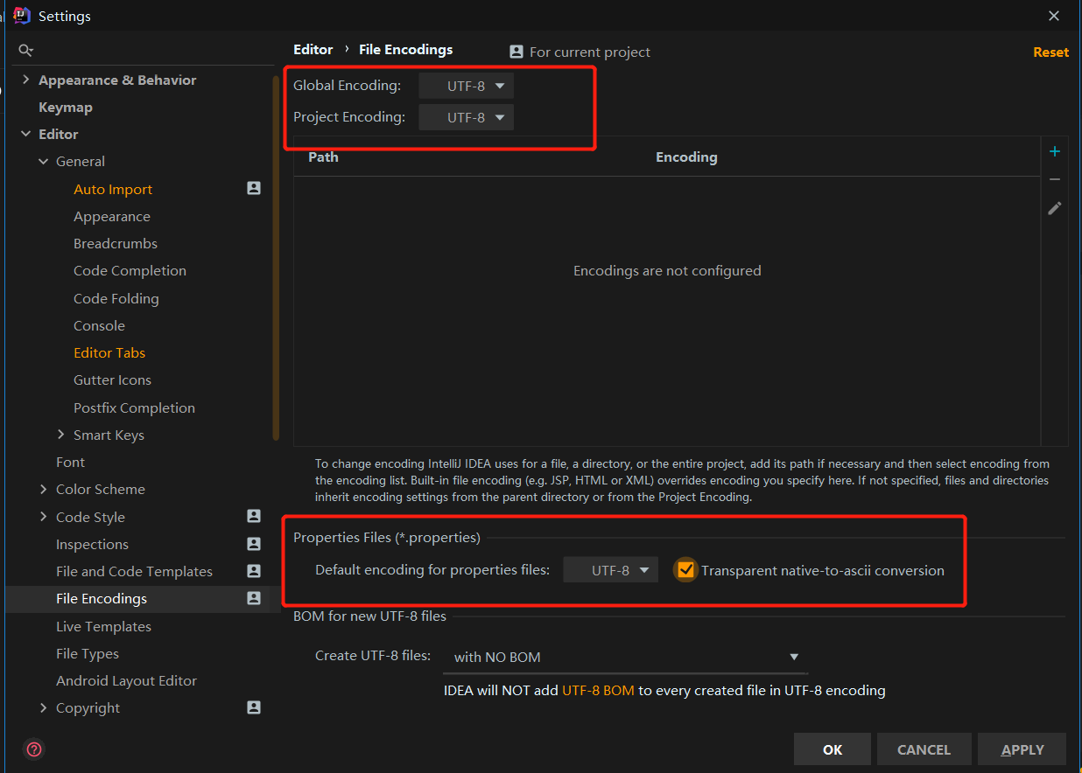Open Code Folding settings

116,298
